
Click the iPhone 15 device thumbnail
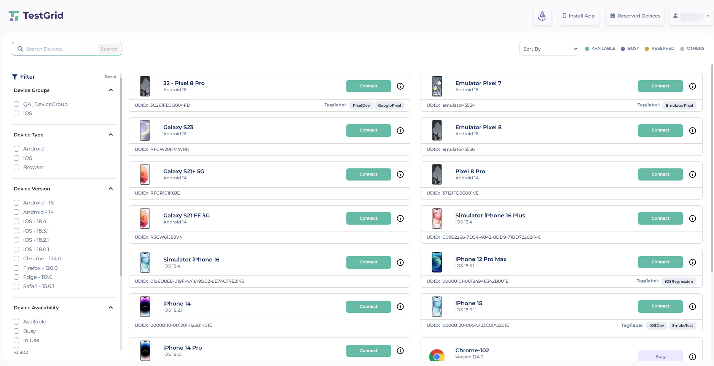437,306
